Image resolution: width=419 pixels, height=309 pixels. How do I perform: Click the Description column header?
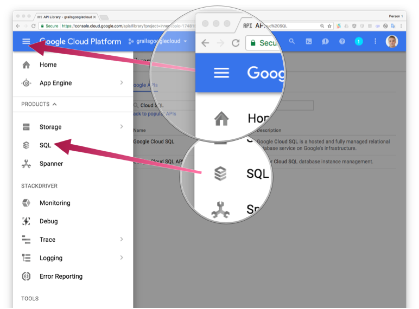click(269, 130)
